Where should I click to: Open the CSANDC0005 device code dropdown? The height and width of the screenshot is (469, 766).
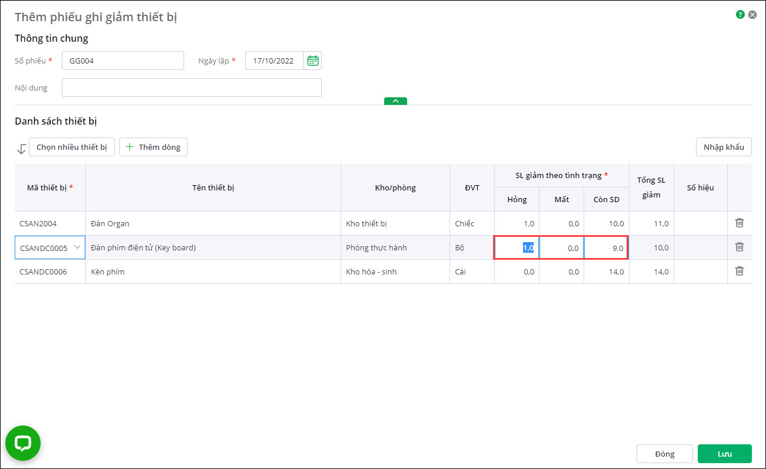click(x=77, y=247)
